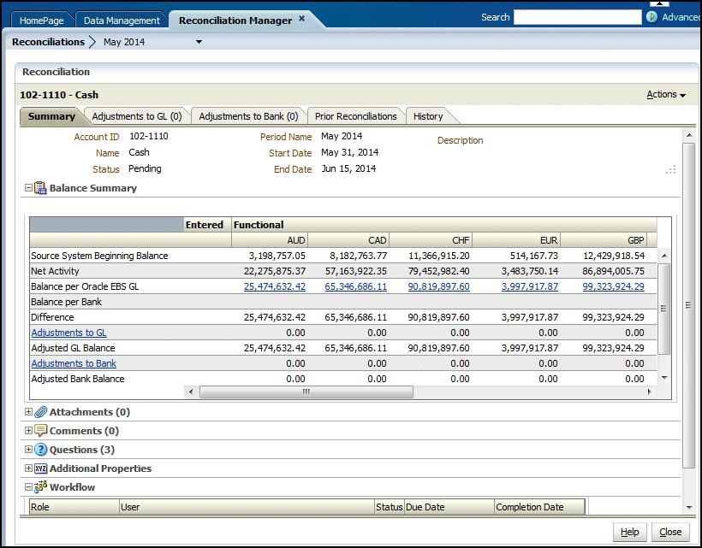Click the Adjustments to Bank link
The width and height of the screenshot is (702, 548).
pyautogui.click(x=74, y=363)
